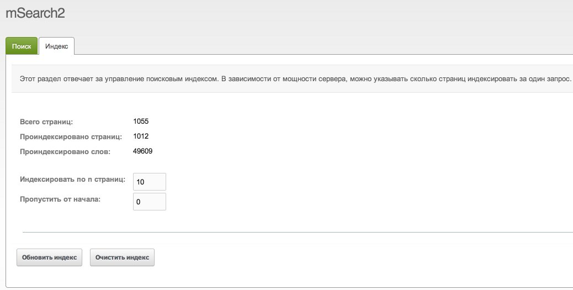Focus the Пропустить от начала input field
Viewport: 573px width, 290px height.
point(150,202)
